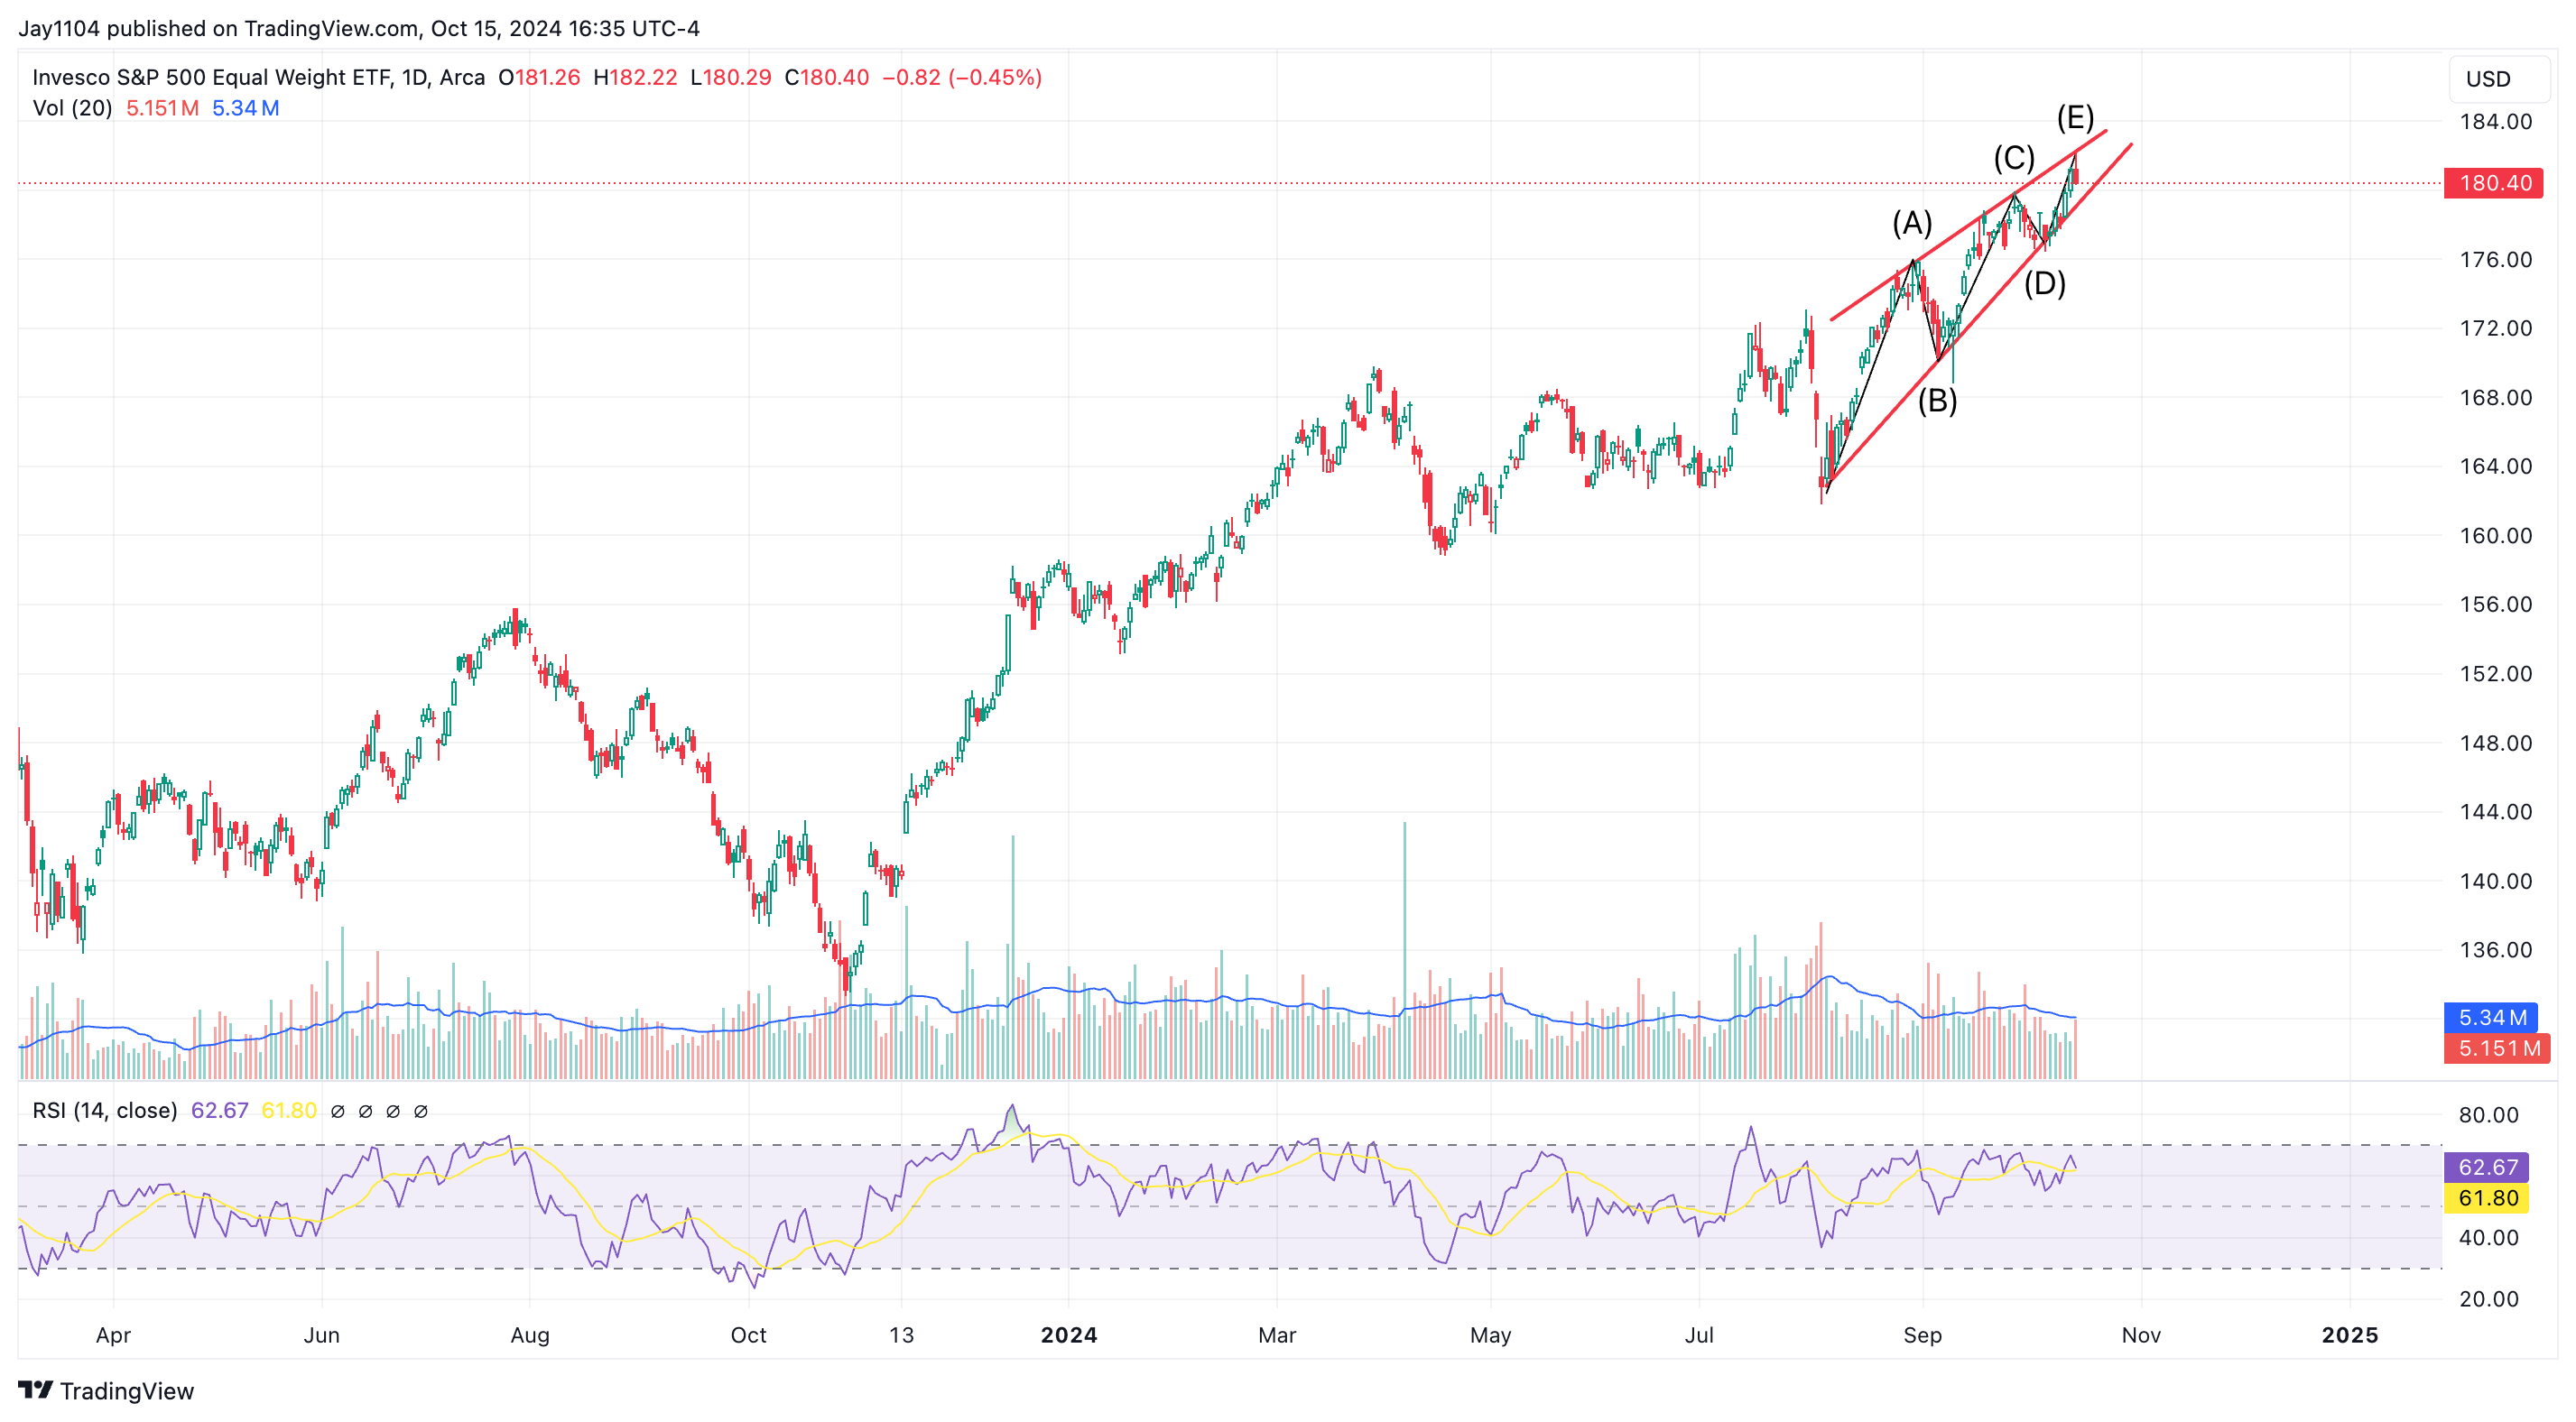Click the 13 date label on the time axis
The image size is (2576, 1422).
[x=902, y=1335]
